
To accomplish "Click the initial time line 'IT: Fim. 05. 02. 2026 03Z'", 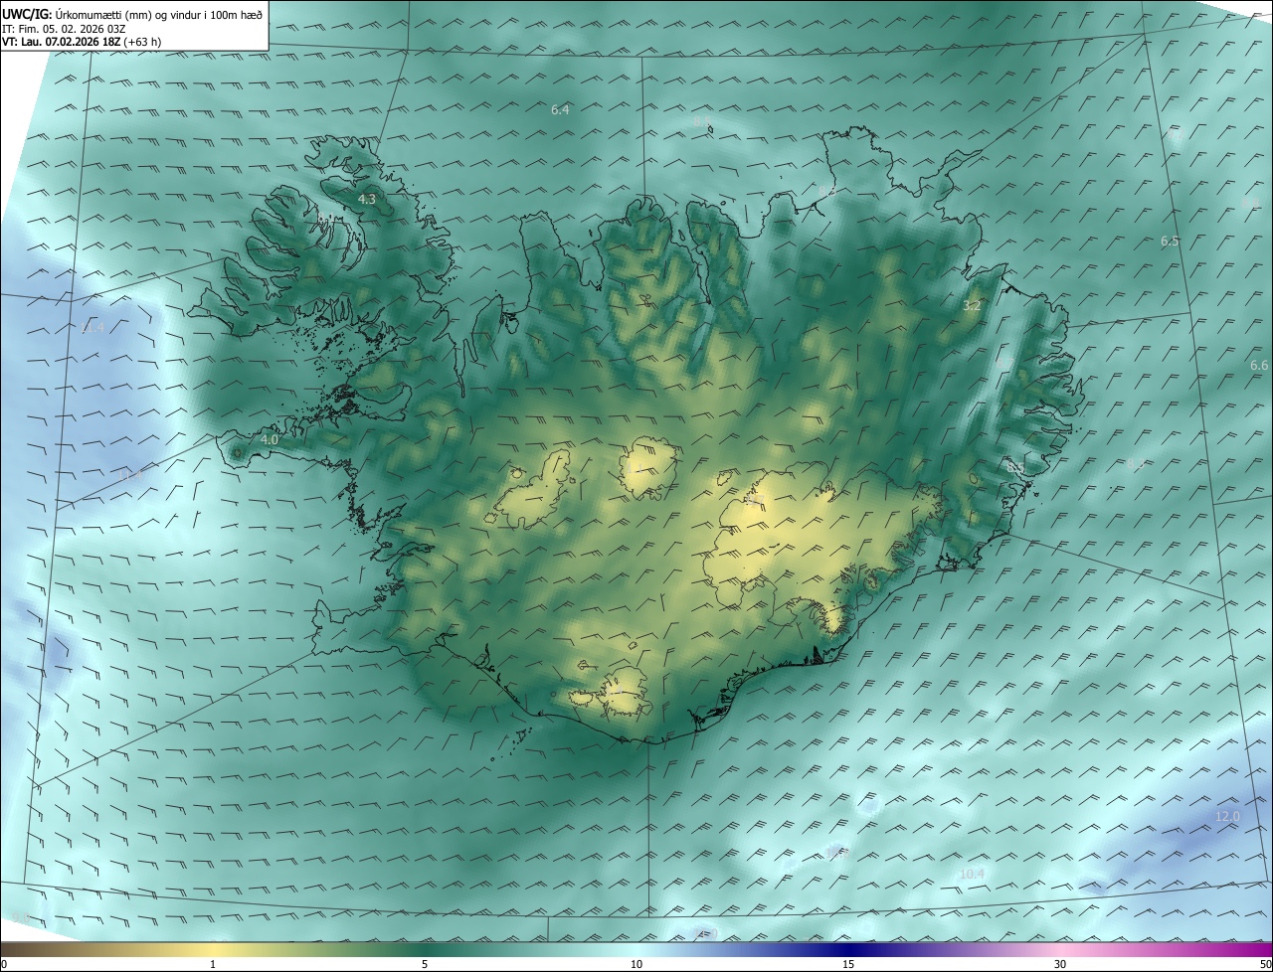I will click(64, 29).
